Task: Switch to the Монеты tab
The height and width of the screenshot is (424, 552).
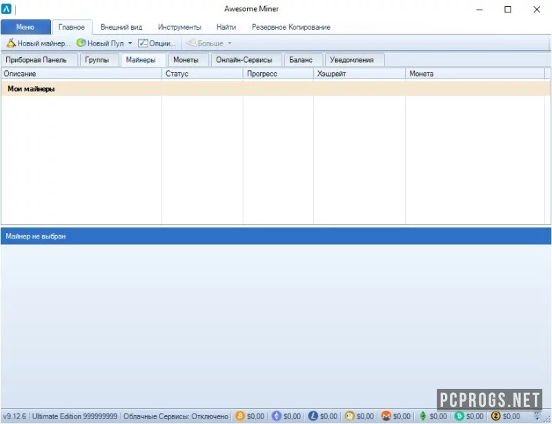Action: [188, 60]
